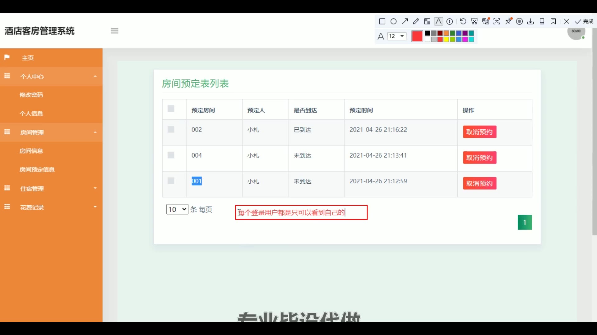597x335 pixels.
Task: Open the 10 per page dropdown
Action: point(177,209)
